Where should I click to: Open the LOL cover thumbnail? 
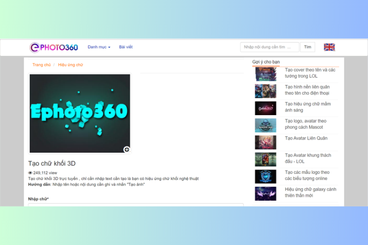point(265,74)
